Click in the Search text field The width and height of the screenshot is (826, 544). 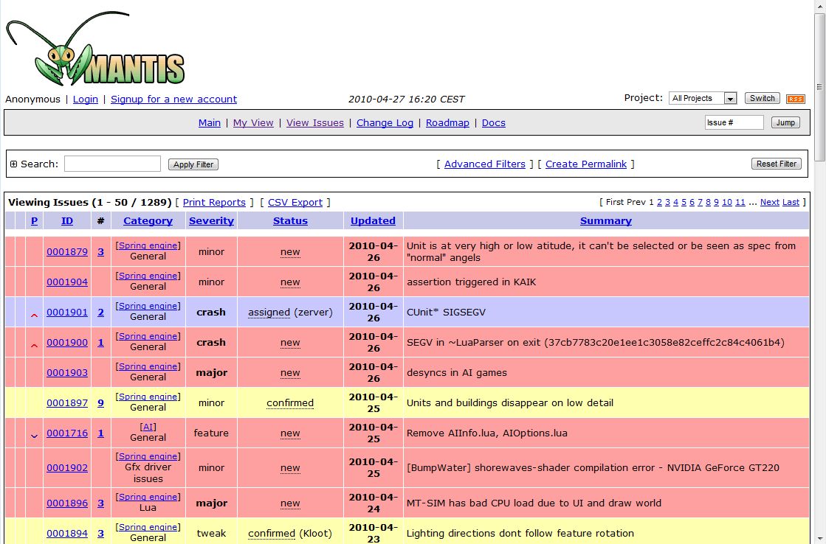[x=112, y=164]
